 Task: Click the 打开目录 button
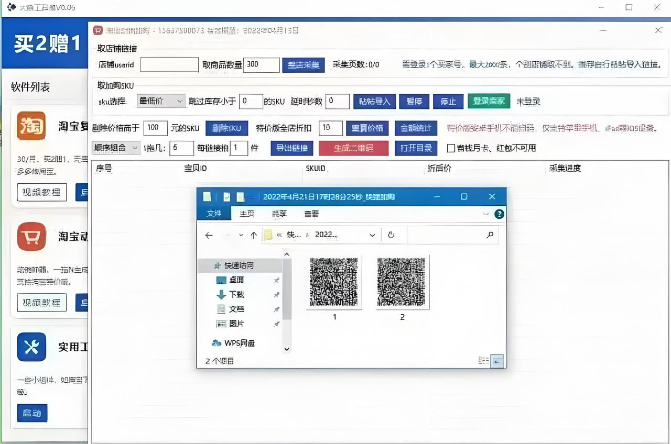tap(416, 148)
